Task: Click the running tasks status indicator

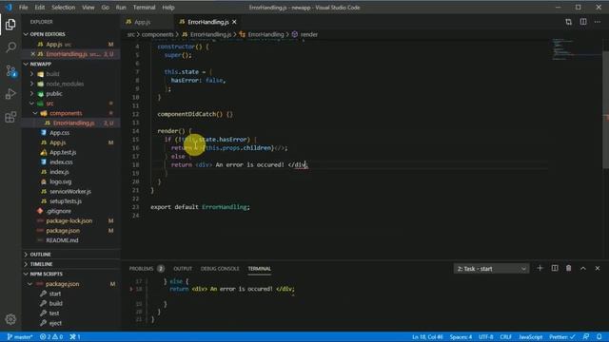Action: [x=75, y=336]
